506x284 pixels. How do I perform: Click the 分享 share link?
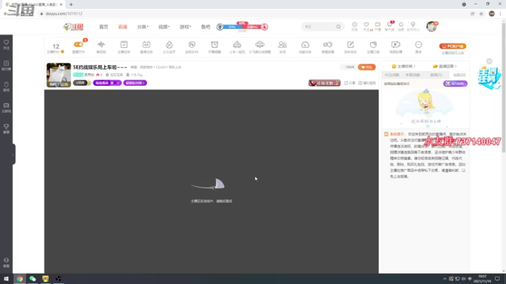click(350, 83)
